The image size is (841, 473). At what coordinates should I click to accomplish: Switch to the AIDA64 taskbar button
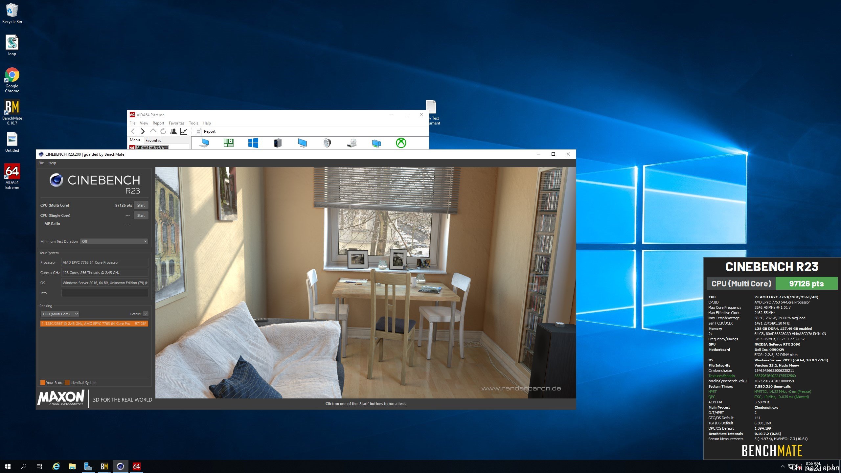[x=136, y=466]
